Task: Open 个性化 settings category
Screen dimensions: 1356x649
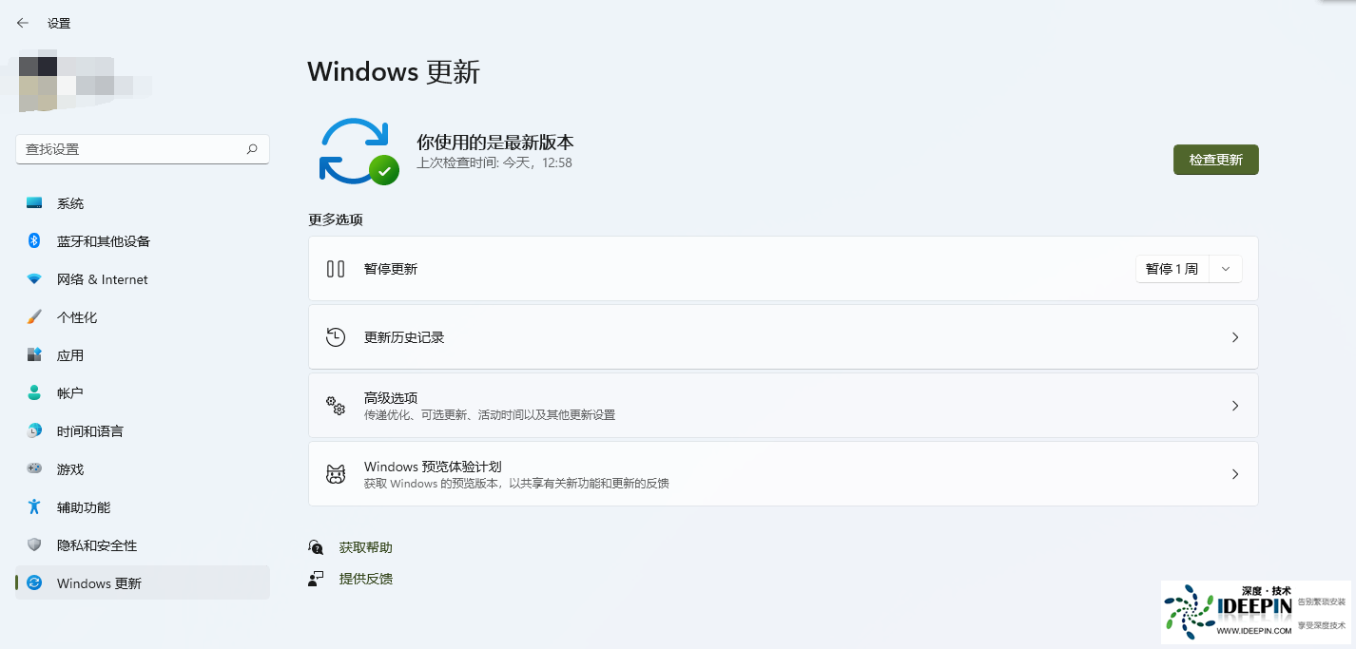Action: tap(143, 317)
